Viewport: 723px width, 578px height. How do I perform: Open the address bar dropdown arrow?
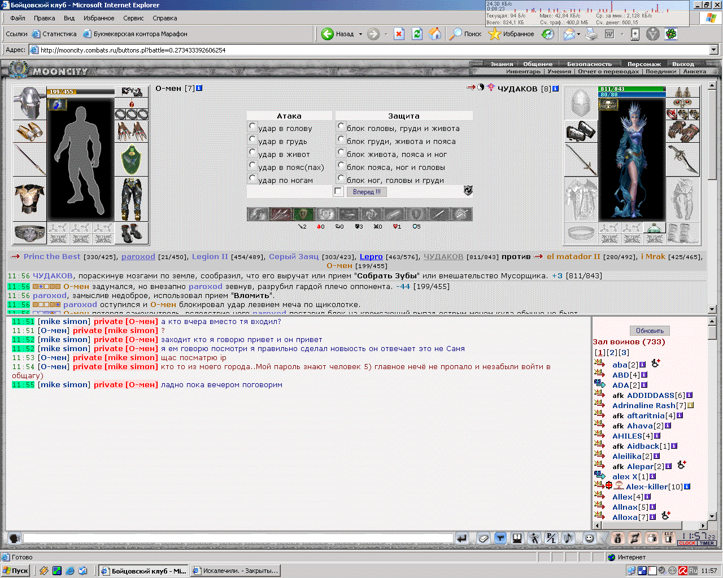[713, 50]
